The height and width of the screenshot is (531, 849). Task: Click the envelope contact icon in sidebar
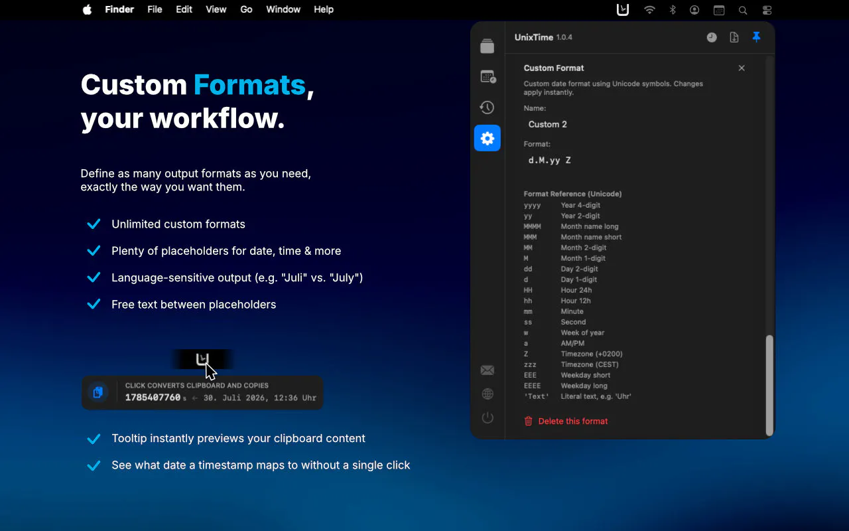pos(488,370)
